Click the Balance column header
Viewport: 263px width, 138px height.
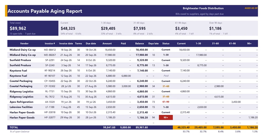(140, 43)
